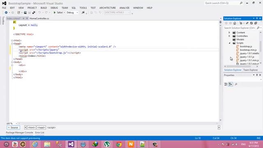The image size is (263, 148).
Task: Open uTorrent from the taskbar
Action: 107,144
